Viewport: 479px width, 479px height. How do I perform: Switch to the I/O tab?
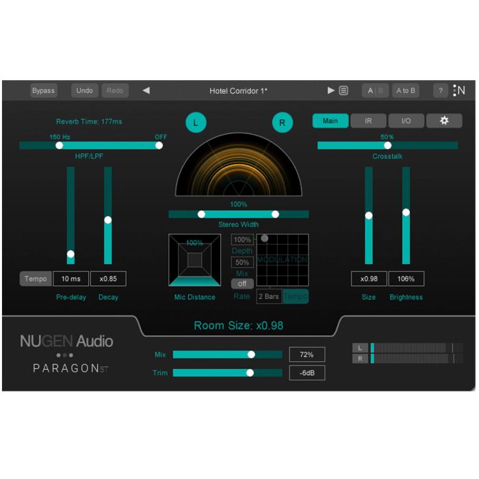tap(406, 121)
